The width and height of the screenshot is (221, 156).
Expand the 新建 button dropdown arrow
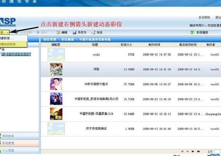8,33
